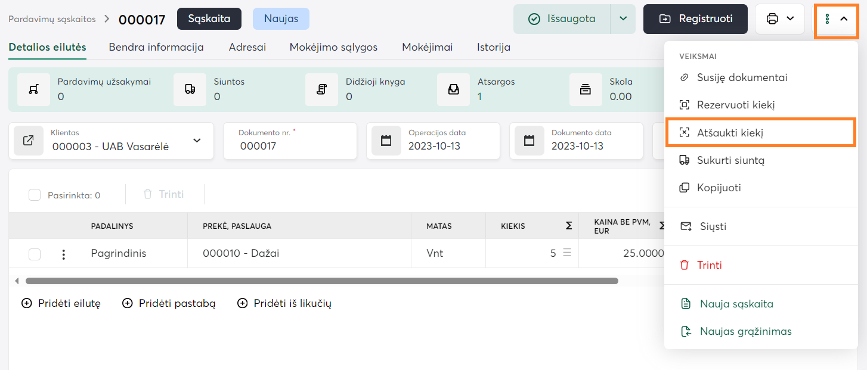This screenshot has height=370, width=867.
Task: Open client record via Klientas link icon
Action: pyautogui.click(x=29, y=141)
